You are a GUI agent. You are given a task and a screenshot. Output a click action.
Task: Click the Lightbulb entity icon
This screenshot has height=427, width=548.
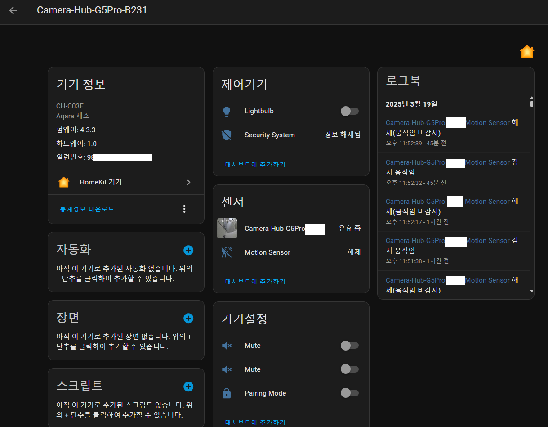pos(227,112)
